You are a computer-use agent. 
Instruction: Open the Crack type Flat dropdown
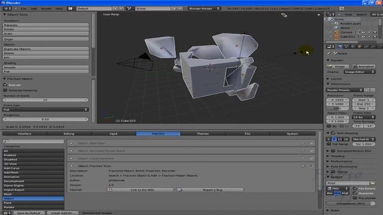tap(45, 110)
